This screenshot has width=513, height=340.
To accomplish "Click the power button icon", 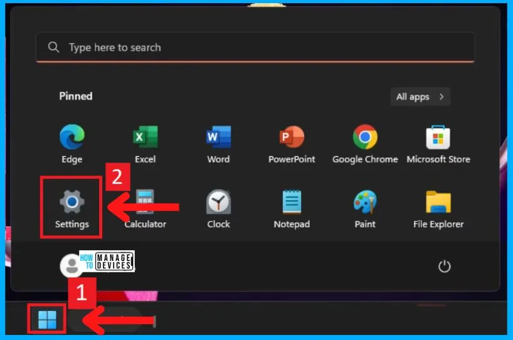I will click(444, 266).
